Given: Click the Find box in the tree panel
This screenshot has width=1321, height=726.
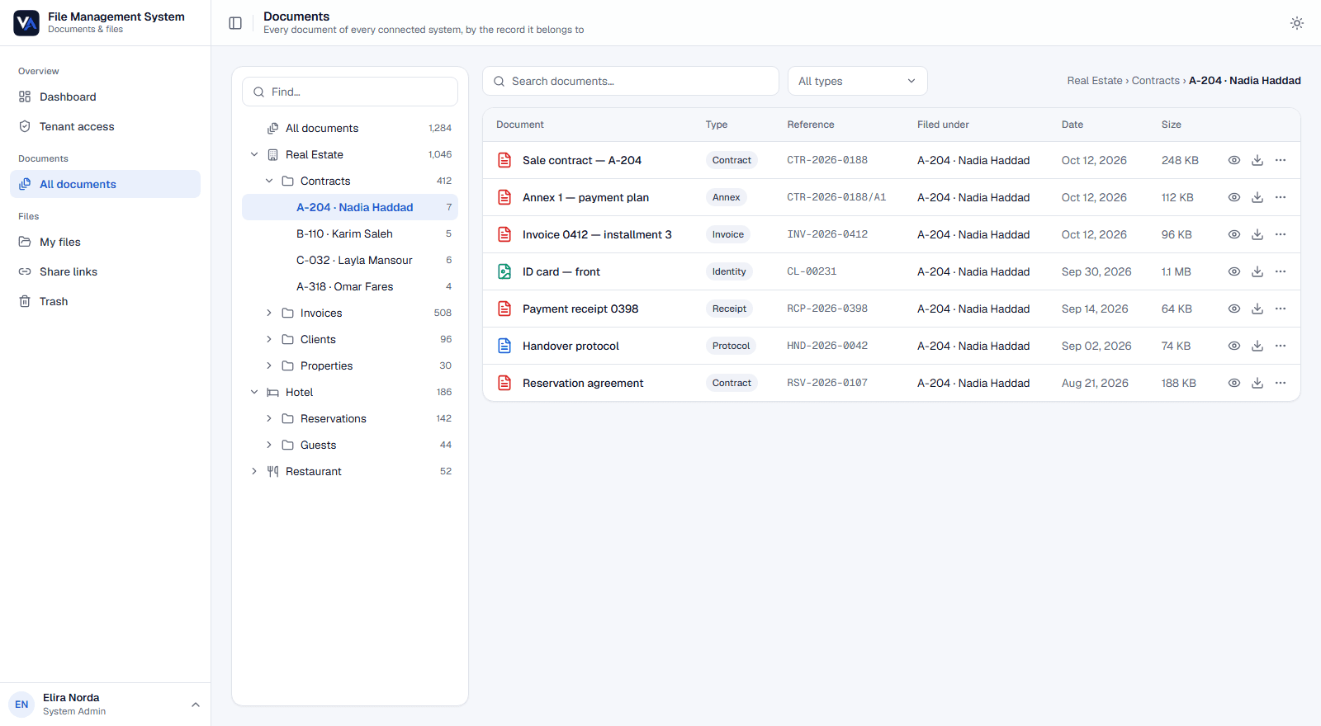Looking at the screenshot, I should point(350,92).
